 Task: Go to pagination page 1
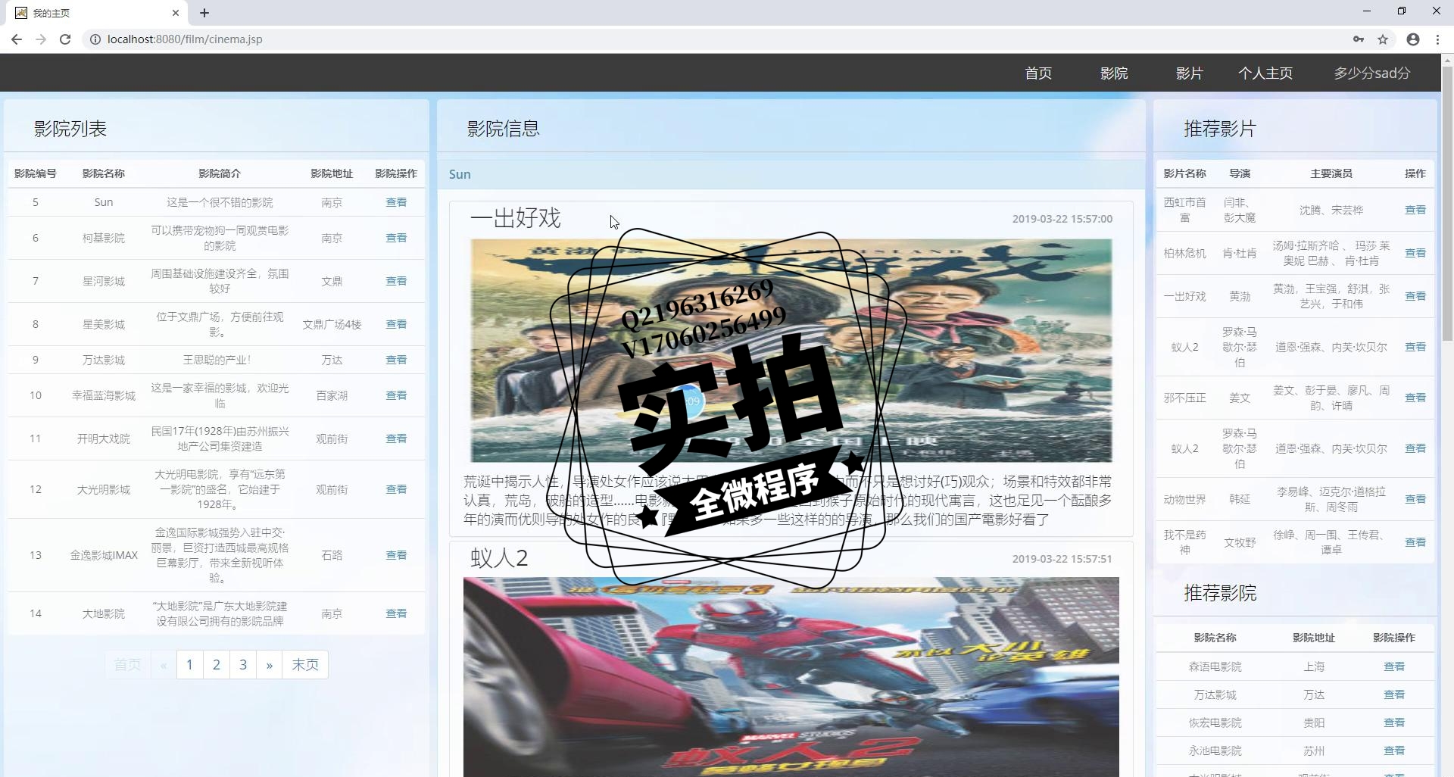point(189,664)
